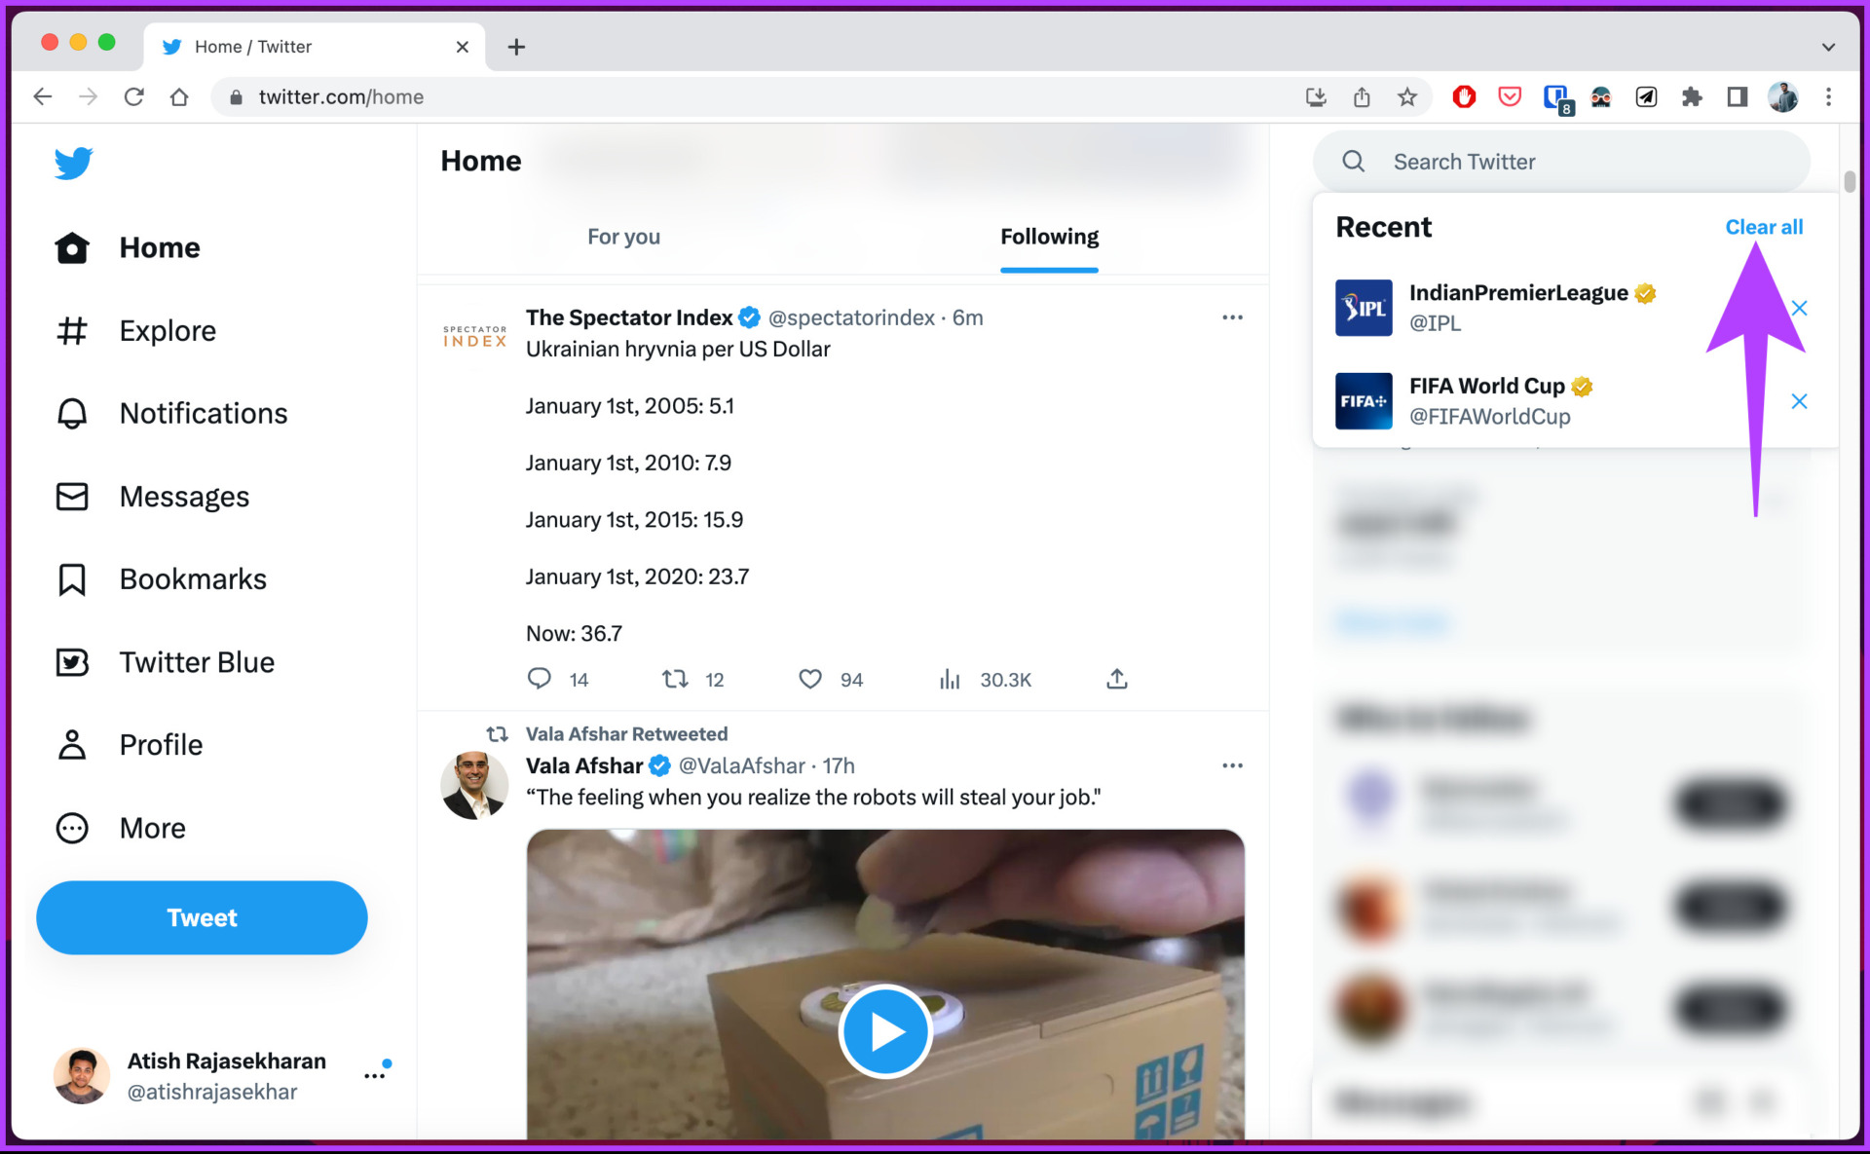The width and height of the screenshot is (1870, 1154).
Task: Play the Vala Afshar video
Action: pyautogui.click(x=885, y=1031)
